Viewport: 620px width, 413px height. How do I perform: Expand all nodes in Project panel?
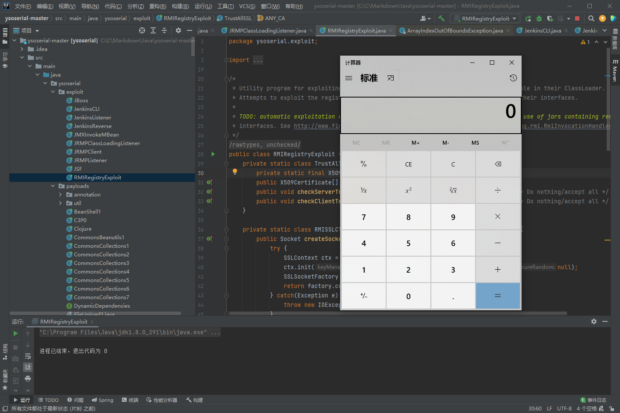pyautogui.click(x=153, y=30)
